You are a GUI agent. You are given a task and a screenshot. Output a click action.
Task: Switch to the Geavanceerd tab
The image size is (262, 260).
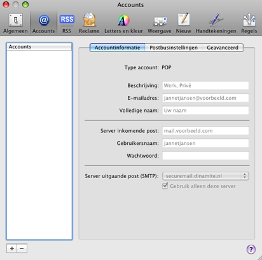tap(223, 48)
